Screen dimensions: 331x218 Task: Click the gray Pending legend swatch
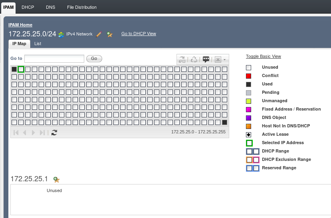(249, 93)
